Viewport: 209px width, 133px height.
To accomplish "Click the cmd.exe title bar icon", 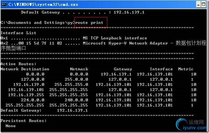I will [4, 5].
